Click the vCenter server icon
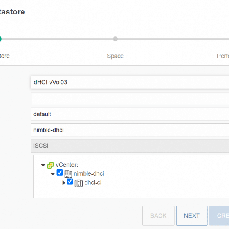Viewport: 229px width, 229px height. click(x=50, y=165)
